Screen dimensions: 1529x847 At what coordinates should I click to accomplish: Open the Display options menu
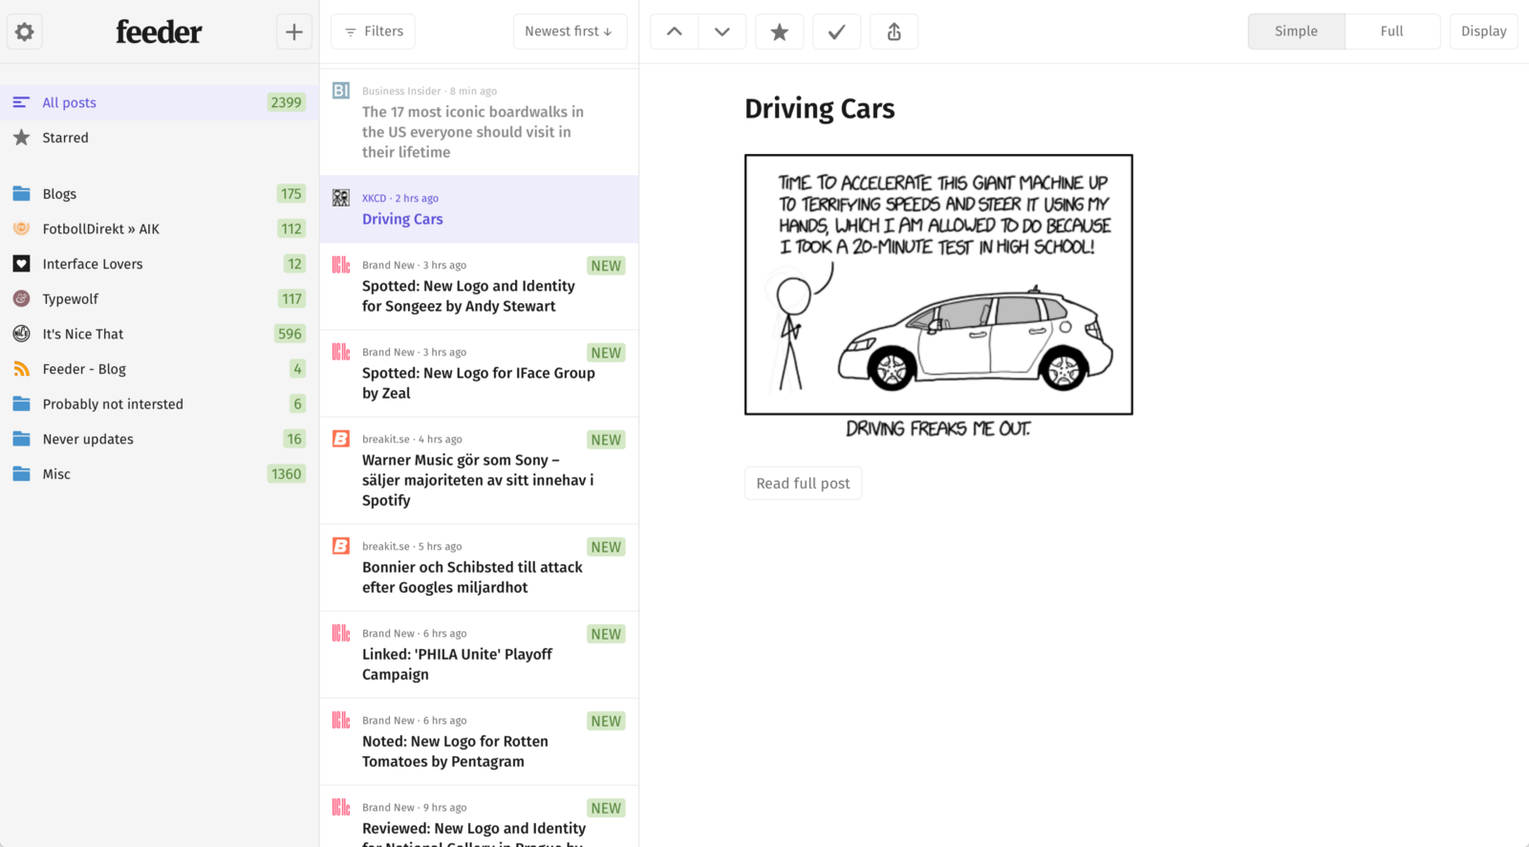point(1483,32)
